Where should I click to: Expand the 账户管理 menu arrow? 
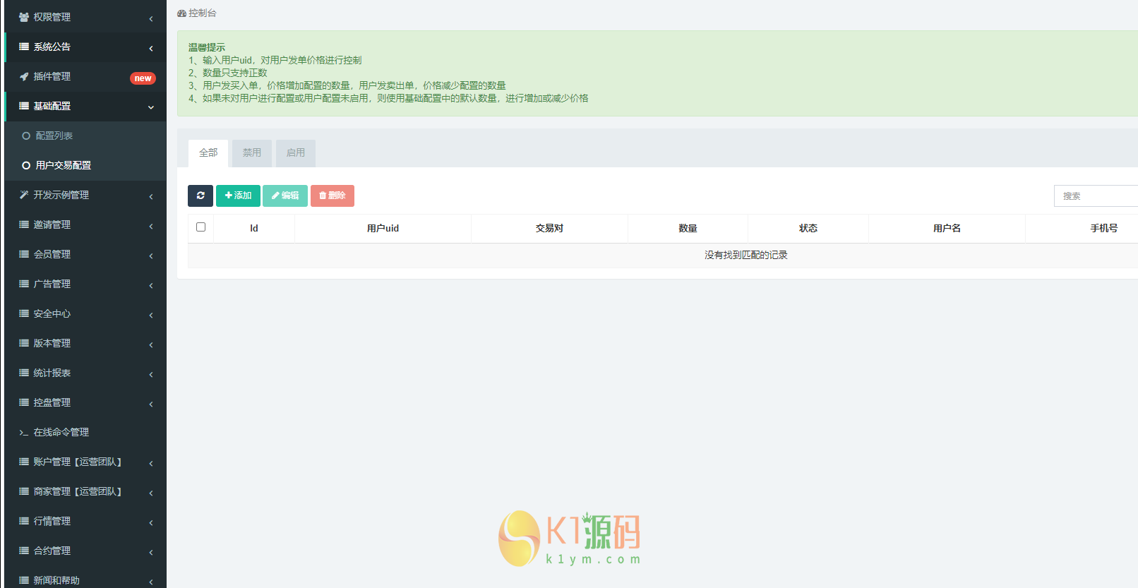[x=151, y=463]
